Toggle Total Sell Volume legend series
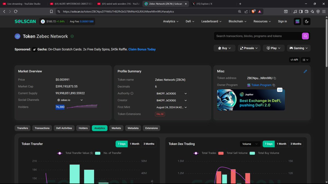The image size is (328, 184). pyautogui.click(x=233, y=153)
